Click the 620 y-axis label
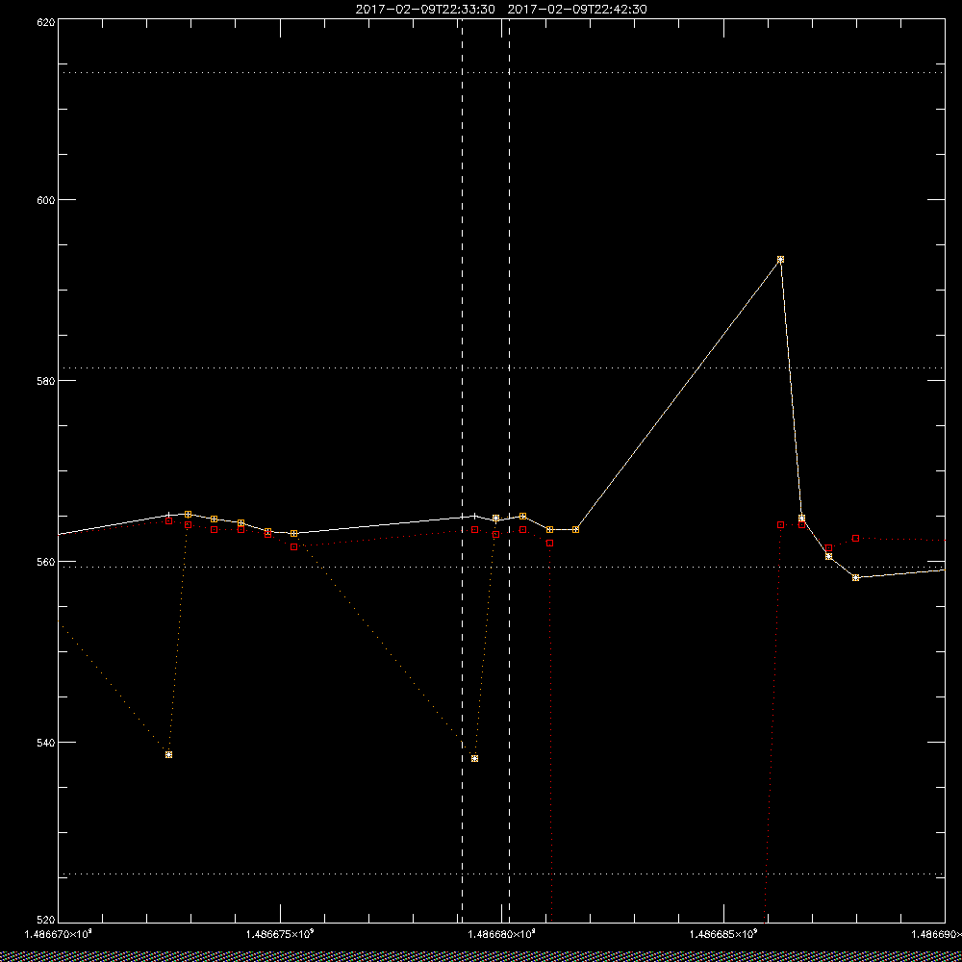Viewport: 962px width, 962px height. (x=46, y=21)
